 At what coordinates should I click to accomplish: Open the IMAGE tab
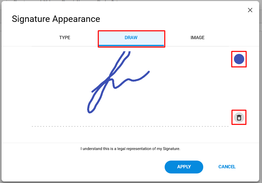pyautogui.click(x=198, y=38)
